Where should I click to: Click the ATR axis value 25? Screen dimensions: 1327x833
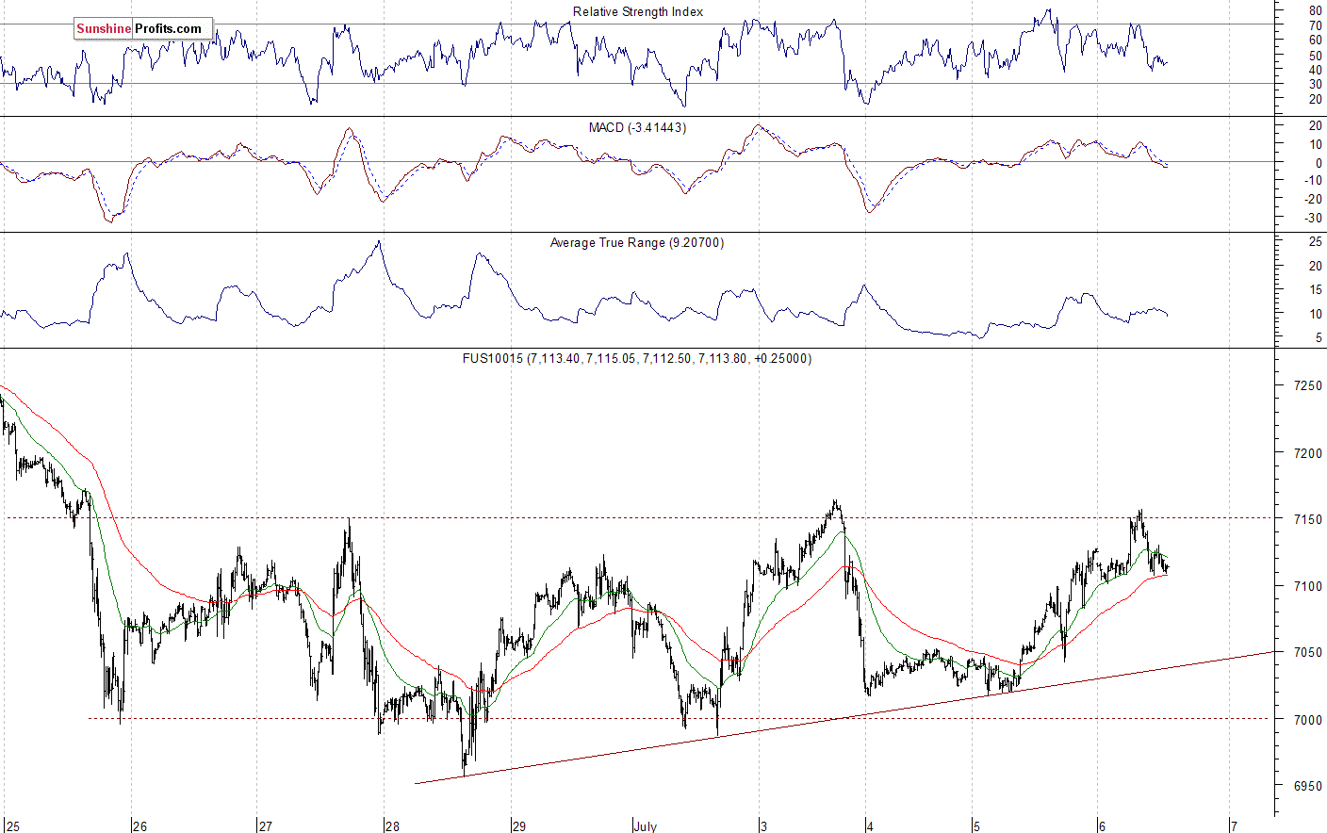(1315, 242)
